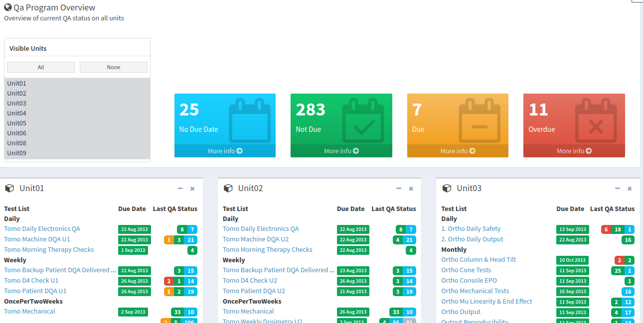Viewport: 643px width, 323px height.
Task: Click the green 25 badge for Ortho Cone Tests
Action: pyautogui.click(x=618, y=271)
